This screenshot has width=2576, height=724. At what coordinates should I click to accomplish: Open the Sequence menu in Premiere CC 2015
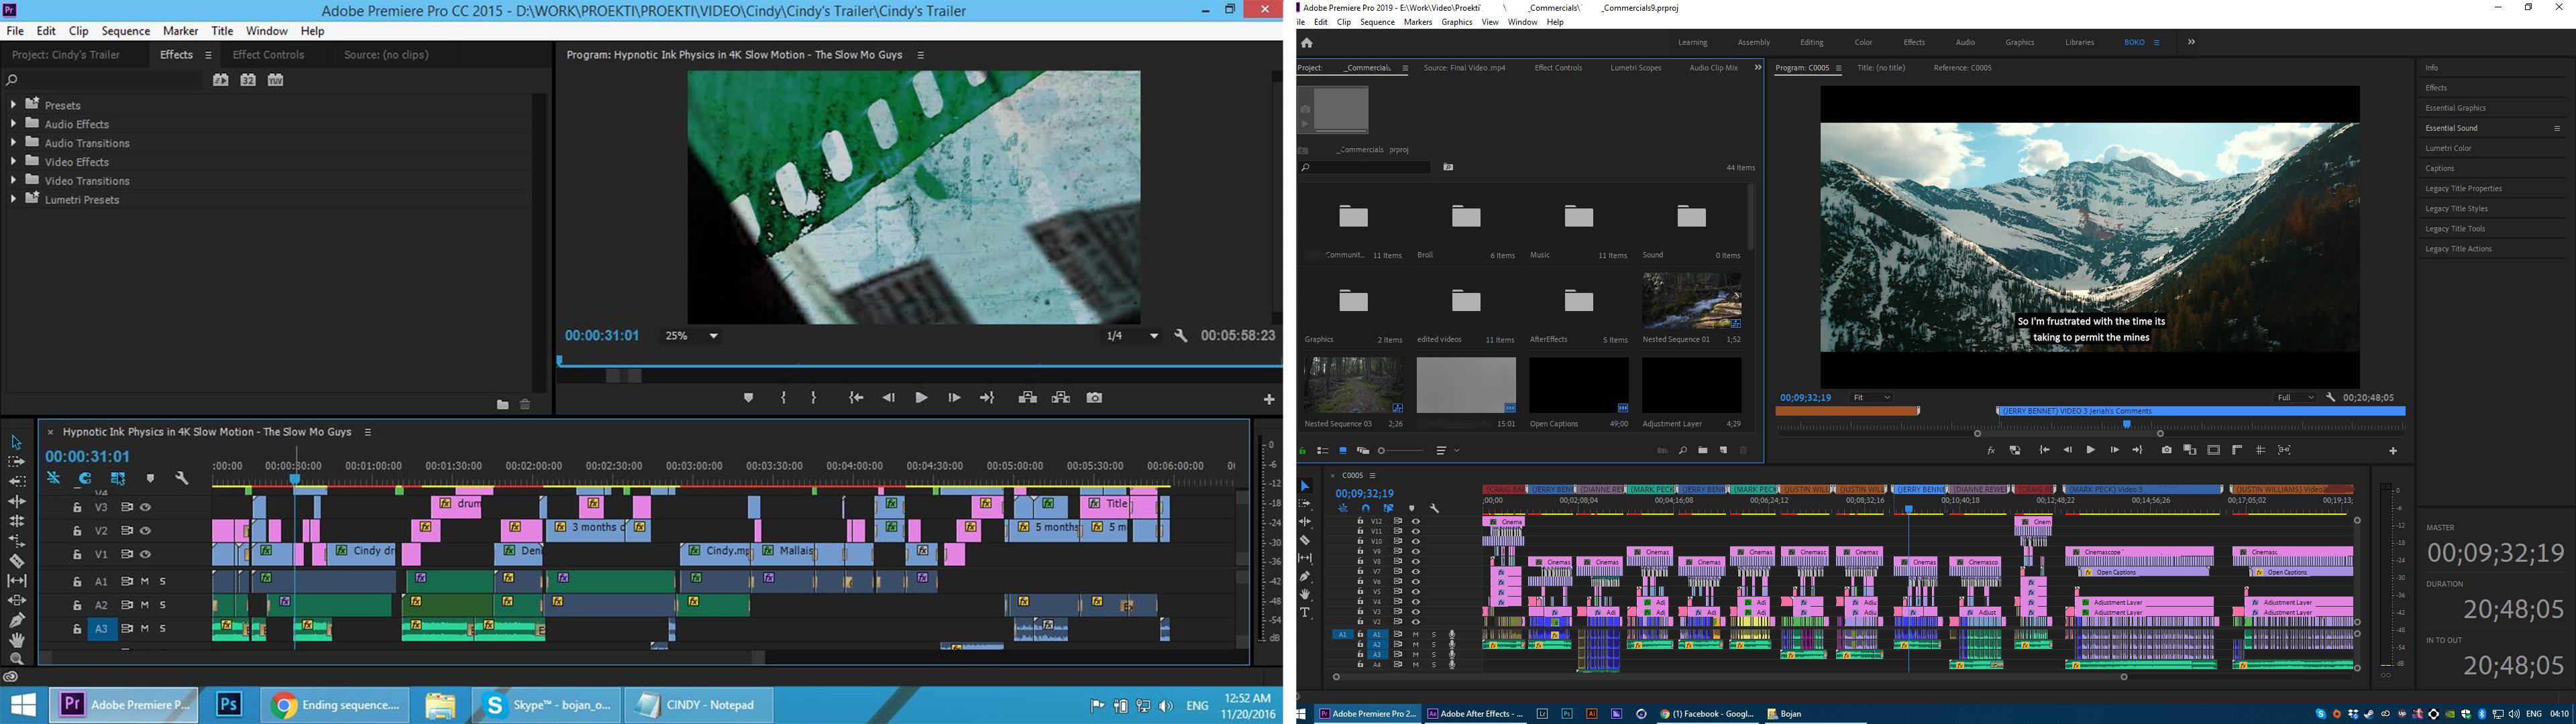[125, 30]
